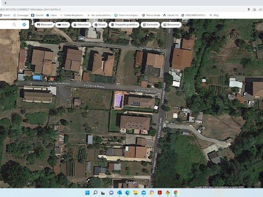Image resolution: width=263 pixels, height=197 pixels.
Task: Click the location pin icon in address bar
Action: (249, 10)
